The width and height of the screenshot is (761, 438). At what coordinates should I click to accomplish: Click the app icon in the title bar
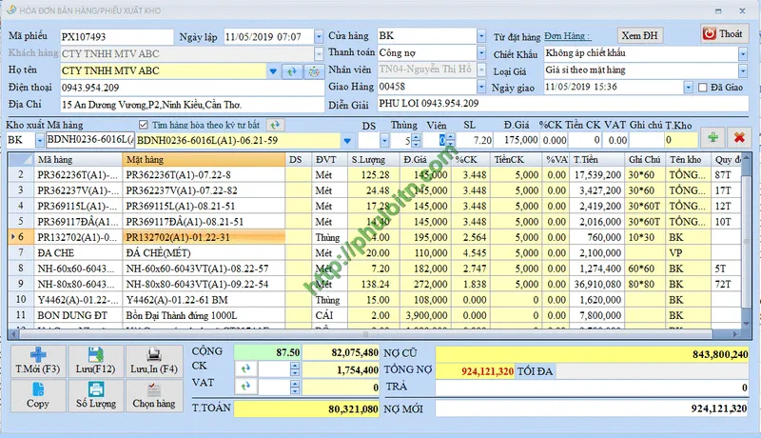[10, 10]
